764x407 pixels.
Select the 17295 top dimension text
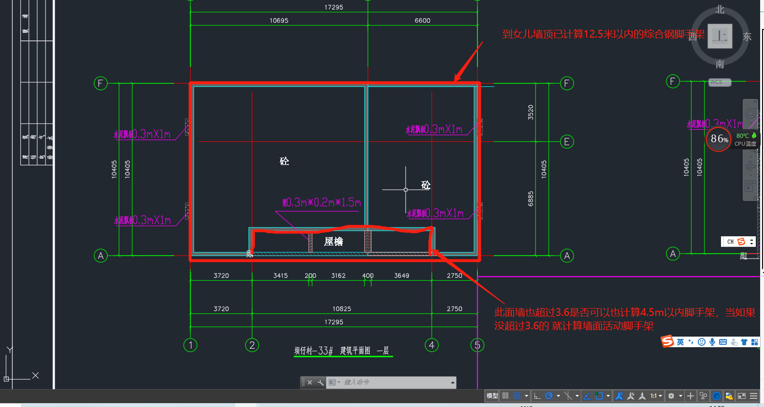click(x=334, y=7)
